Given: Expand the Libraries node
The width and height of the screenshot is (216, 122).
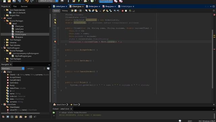Looking at the screenshot, I should [x=4, y=42].
